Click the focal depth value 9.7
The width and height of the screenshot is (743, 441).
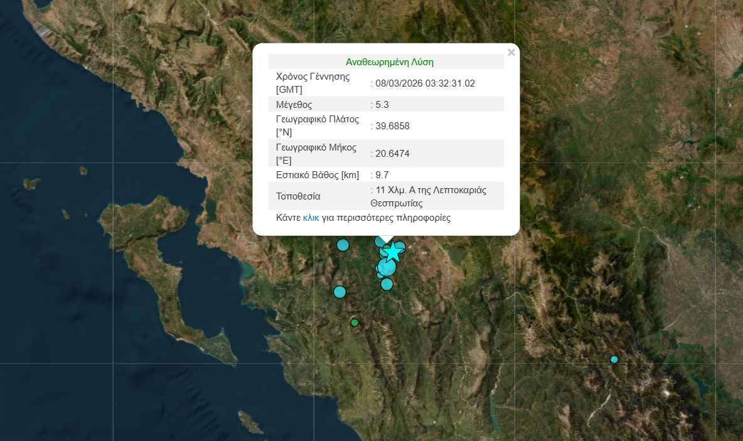pos(382,175)
